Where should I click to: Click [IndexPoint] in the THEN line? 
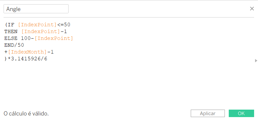(41, 31)
